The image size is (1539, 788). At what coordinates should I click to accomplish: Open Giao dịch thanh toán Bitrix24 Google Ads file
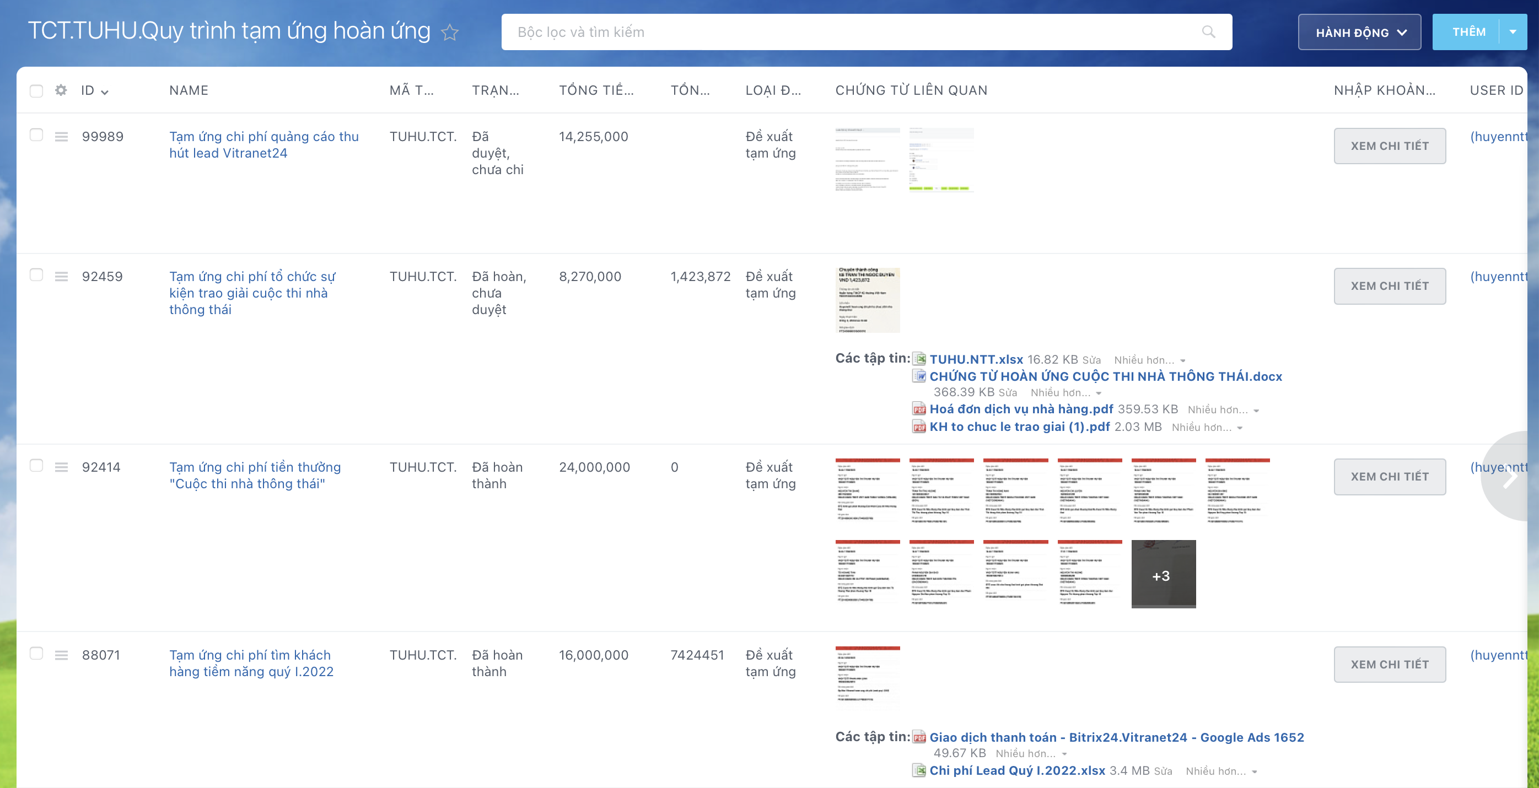pos(1116,737)
